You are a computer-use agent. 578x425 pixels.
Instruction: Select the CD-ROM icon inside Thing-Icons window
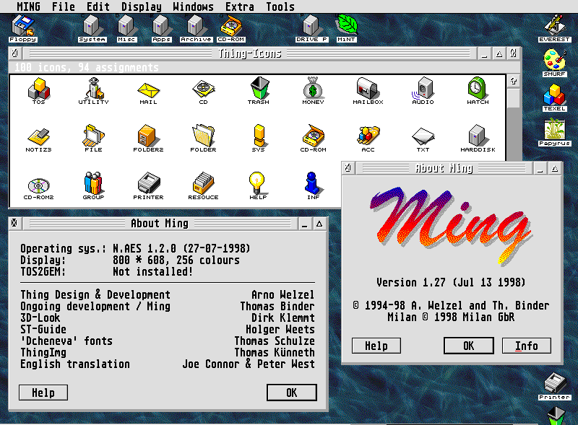[313, 139]
